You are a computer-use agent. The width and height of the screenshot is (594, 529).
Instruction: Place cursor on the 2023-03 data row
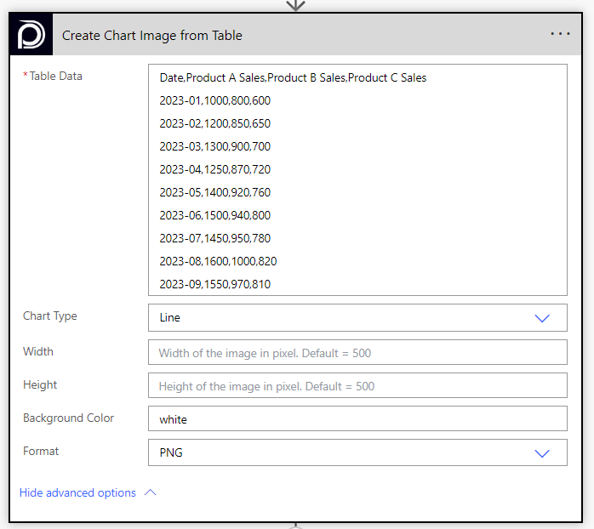pyautogui.click(x=214, y=146)
